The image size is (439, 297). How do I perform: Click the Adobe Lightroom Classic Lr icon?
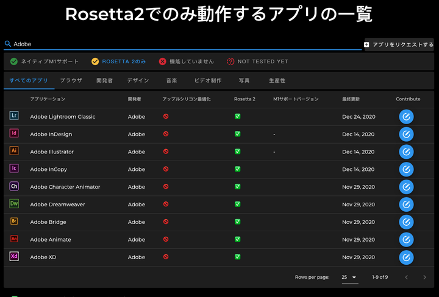point(14,116)
